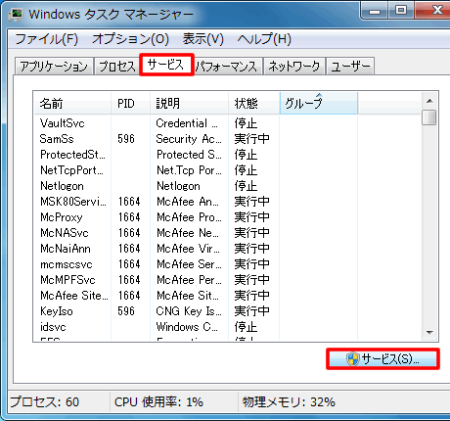Sort by the グループ column header
The width and height of the screenshot is (450, 421).
pos(319,103)
